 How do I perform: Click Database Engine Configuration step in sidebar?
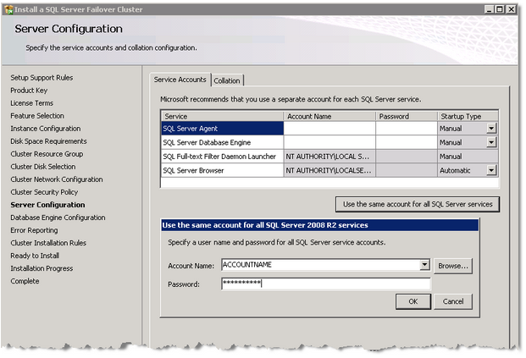(x=58, y=218)
